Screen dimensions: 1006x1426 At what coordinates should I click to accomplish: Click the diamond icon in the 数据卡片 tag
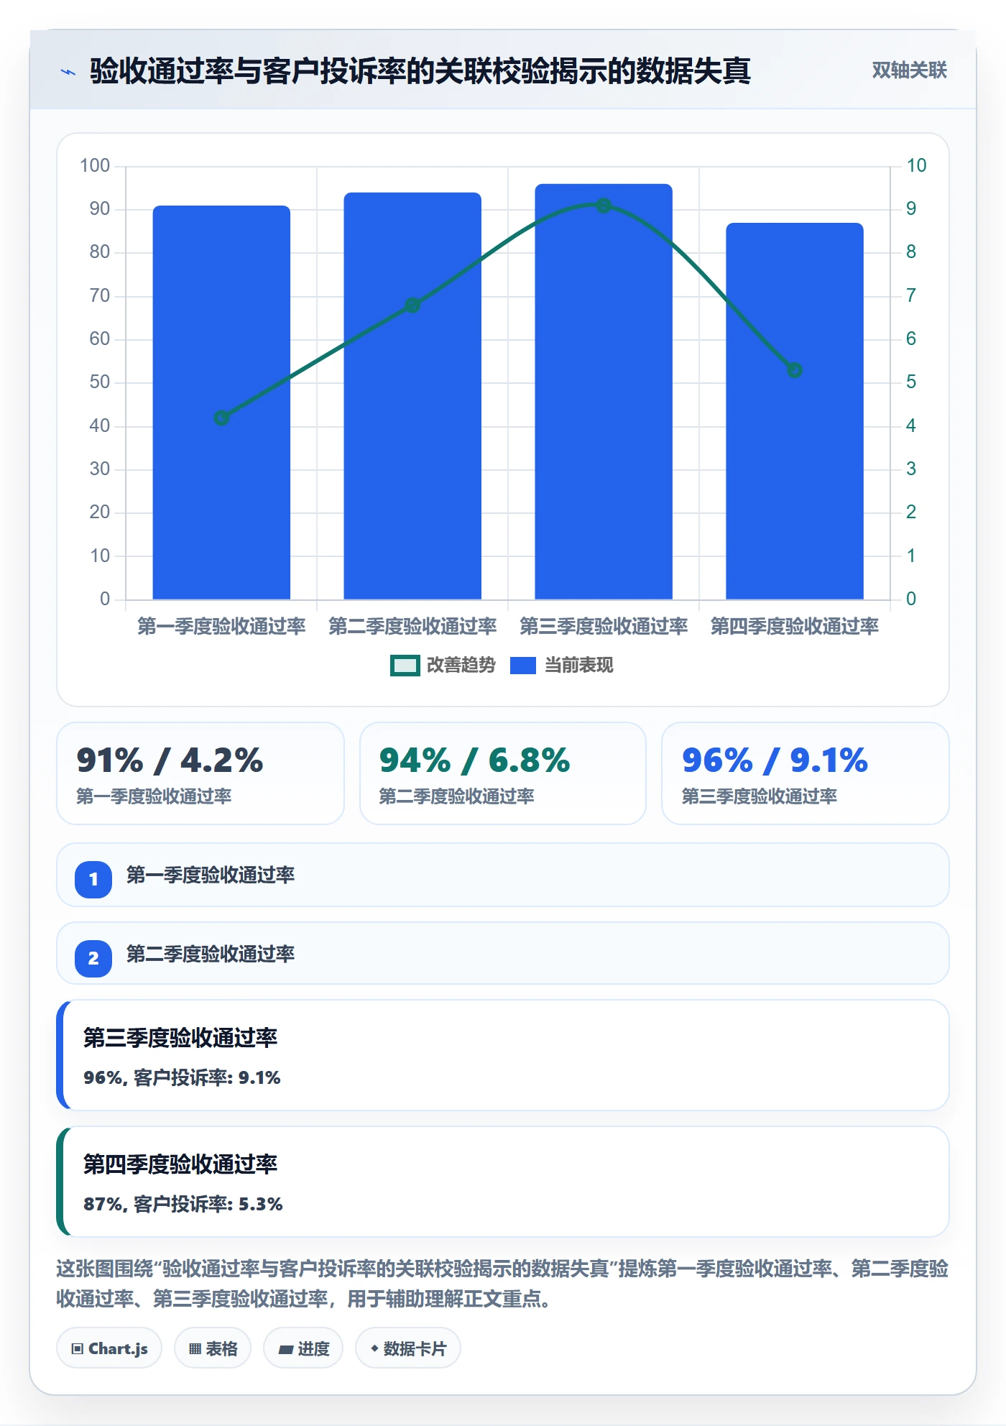point(374,1348)
